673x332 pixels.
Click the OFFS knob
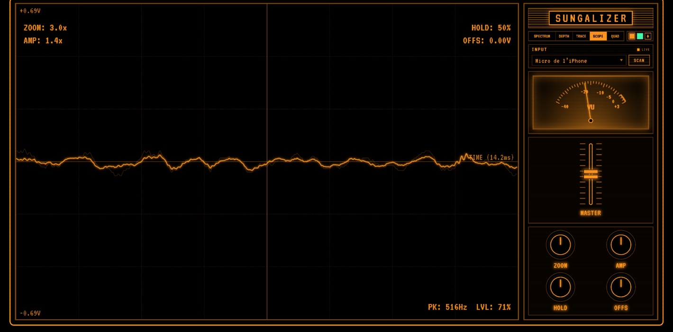click(621, 287)
